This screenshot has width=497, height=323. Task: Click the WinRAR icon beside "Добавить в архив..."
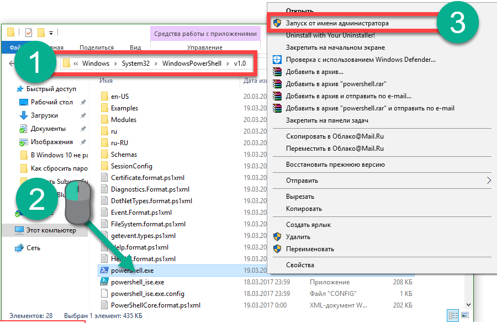[277, 72]
